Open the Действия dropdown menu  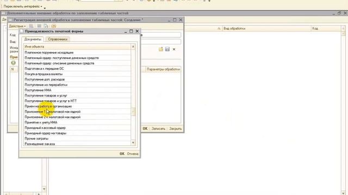pos(17,26)
